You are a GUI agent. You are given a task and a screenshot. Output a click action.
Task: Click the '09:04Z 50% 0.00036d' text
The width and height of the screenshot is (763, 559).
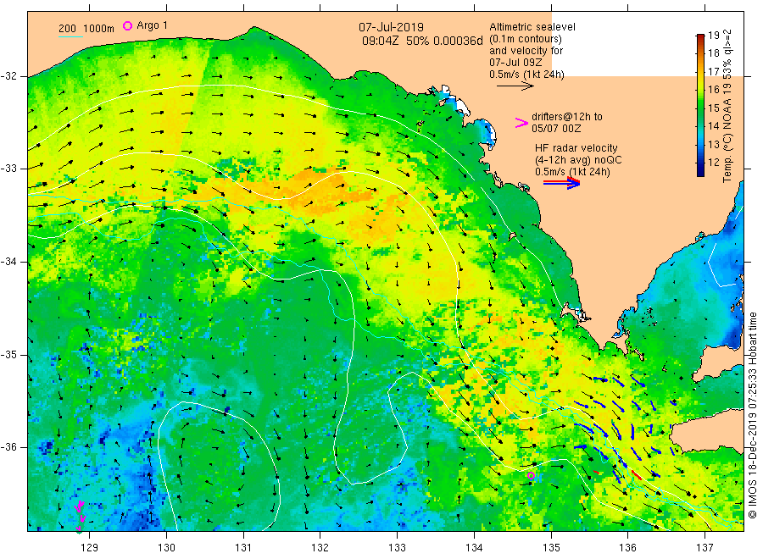(x=422, y=41)
